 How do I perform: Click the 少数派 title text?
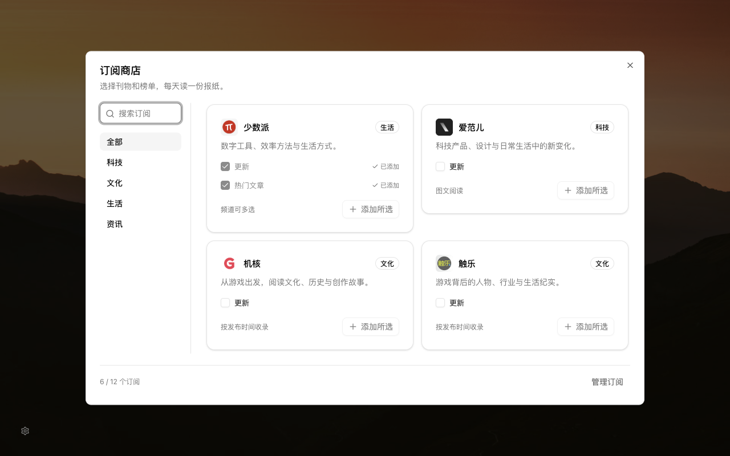coord(256,127)
